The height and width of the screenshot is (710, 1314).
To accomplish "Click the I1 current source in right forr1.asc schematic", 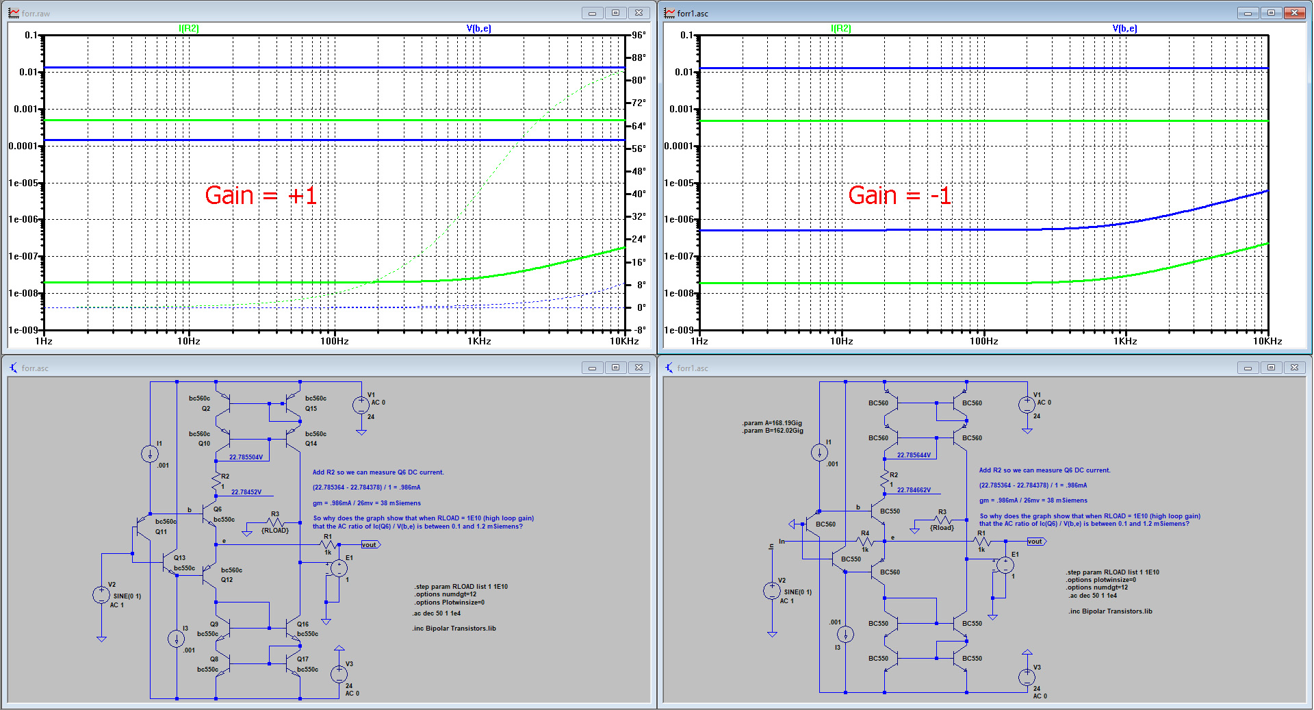I will (819, 452).
